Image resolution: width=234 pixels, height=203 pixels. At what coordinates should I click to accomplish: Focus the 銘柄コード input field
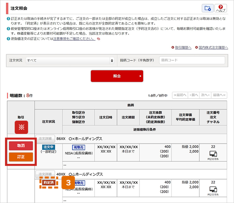tap(192, 60)
